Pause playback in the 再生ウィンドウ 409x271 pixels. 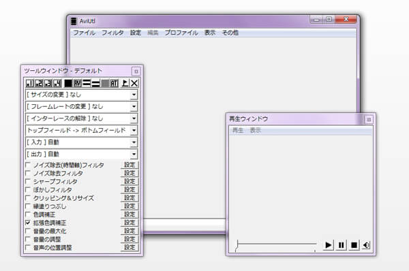tap(341, 245)
